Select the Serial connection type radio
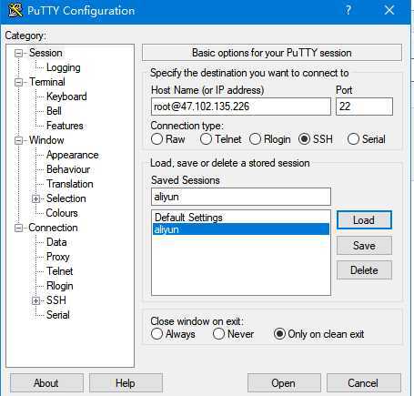Screen dimensions: 414x396 point(353,139)
